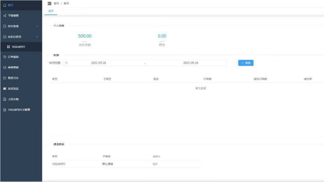Click the 子通道 column header
The image size is (324, 182).
(106, 156)
